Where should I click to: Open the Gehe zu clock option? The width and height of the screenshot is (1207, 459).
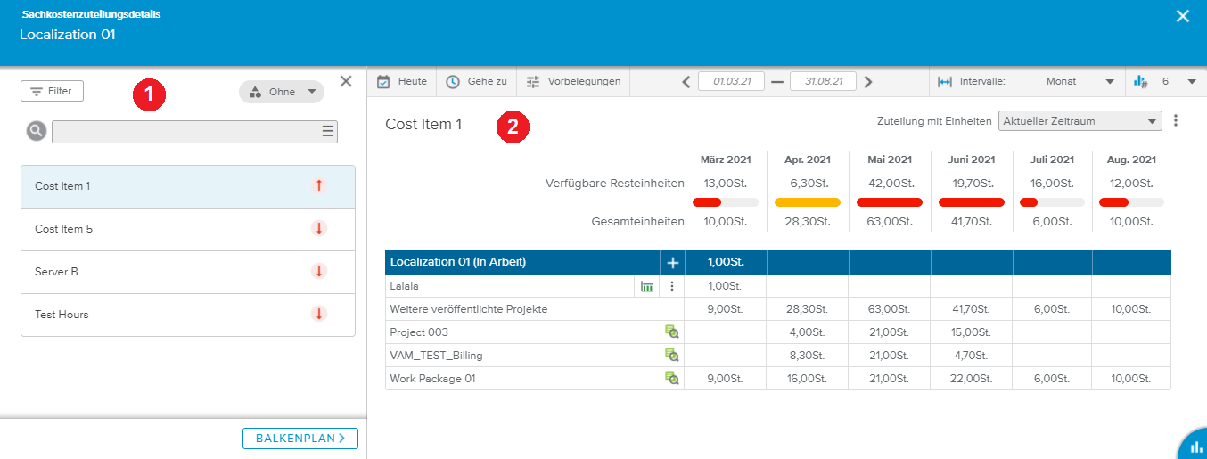click(x=476, y=81)
